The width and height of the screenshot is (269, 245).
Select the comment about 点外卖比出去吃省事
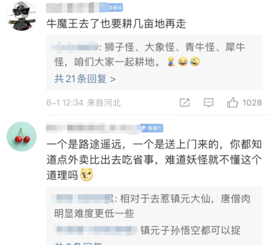(x=154, y=160)
